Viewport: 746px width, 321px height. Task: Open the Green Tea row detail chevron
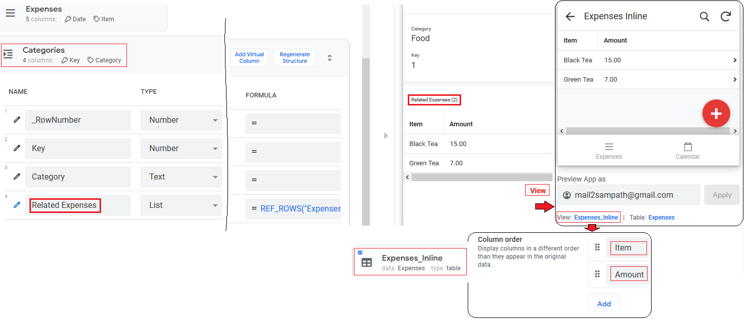click(x=735, y=79)
